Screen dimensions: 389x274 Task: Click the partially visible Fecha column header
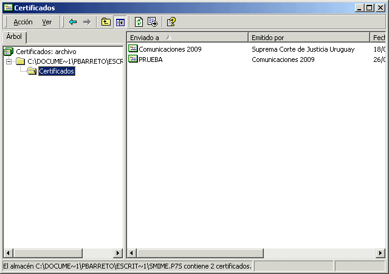(378, 38)
